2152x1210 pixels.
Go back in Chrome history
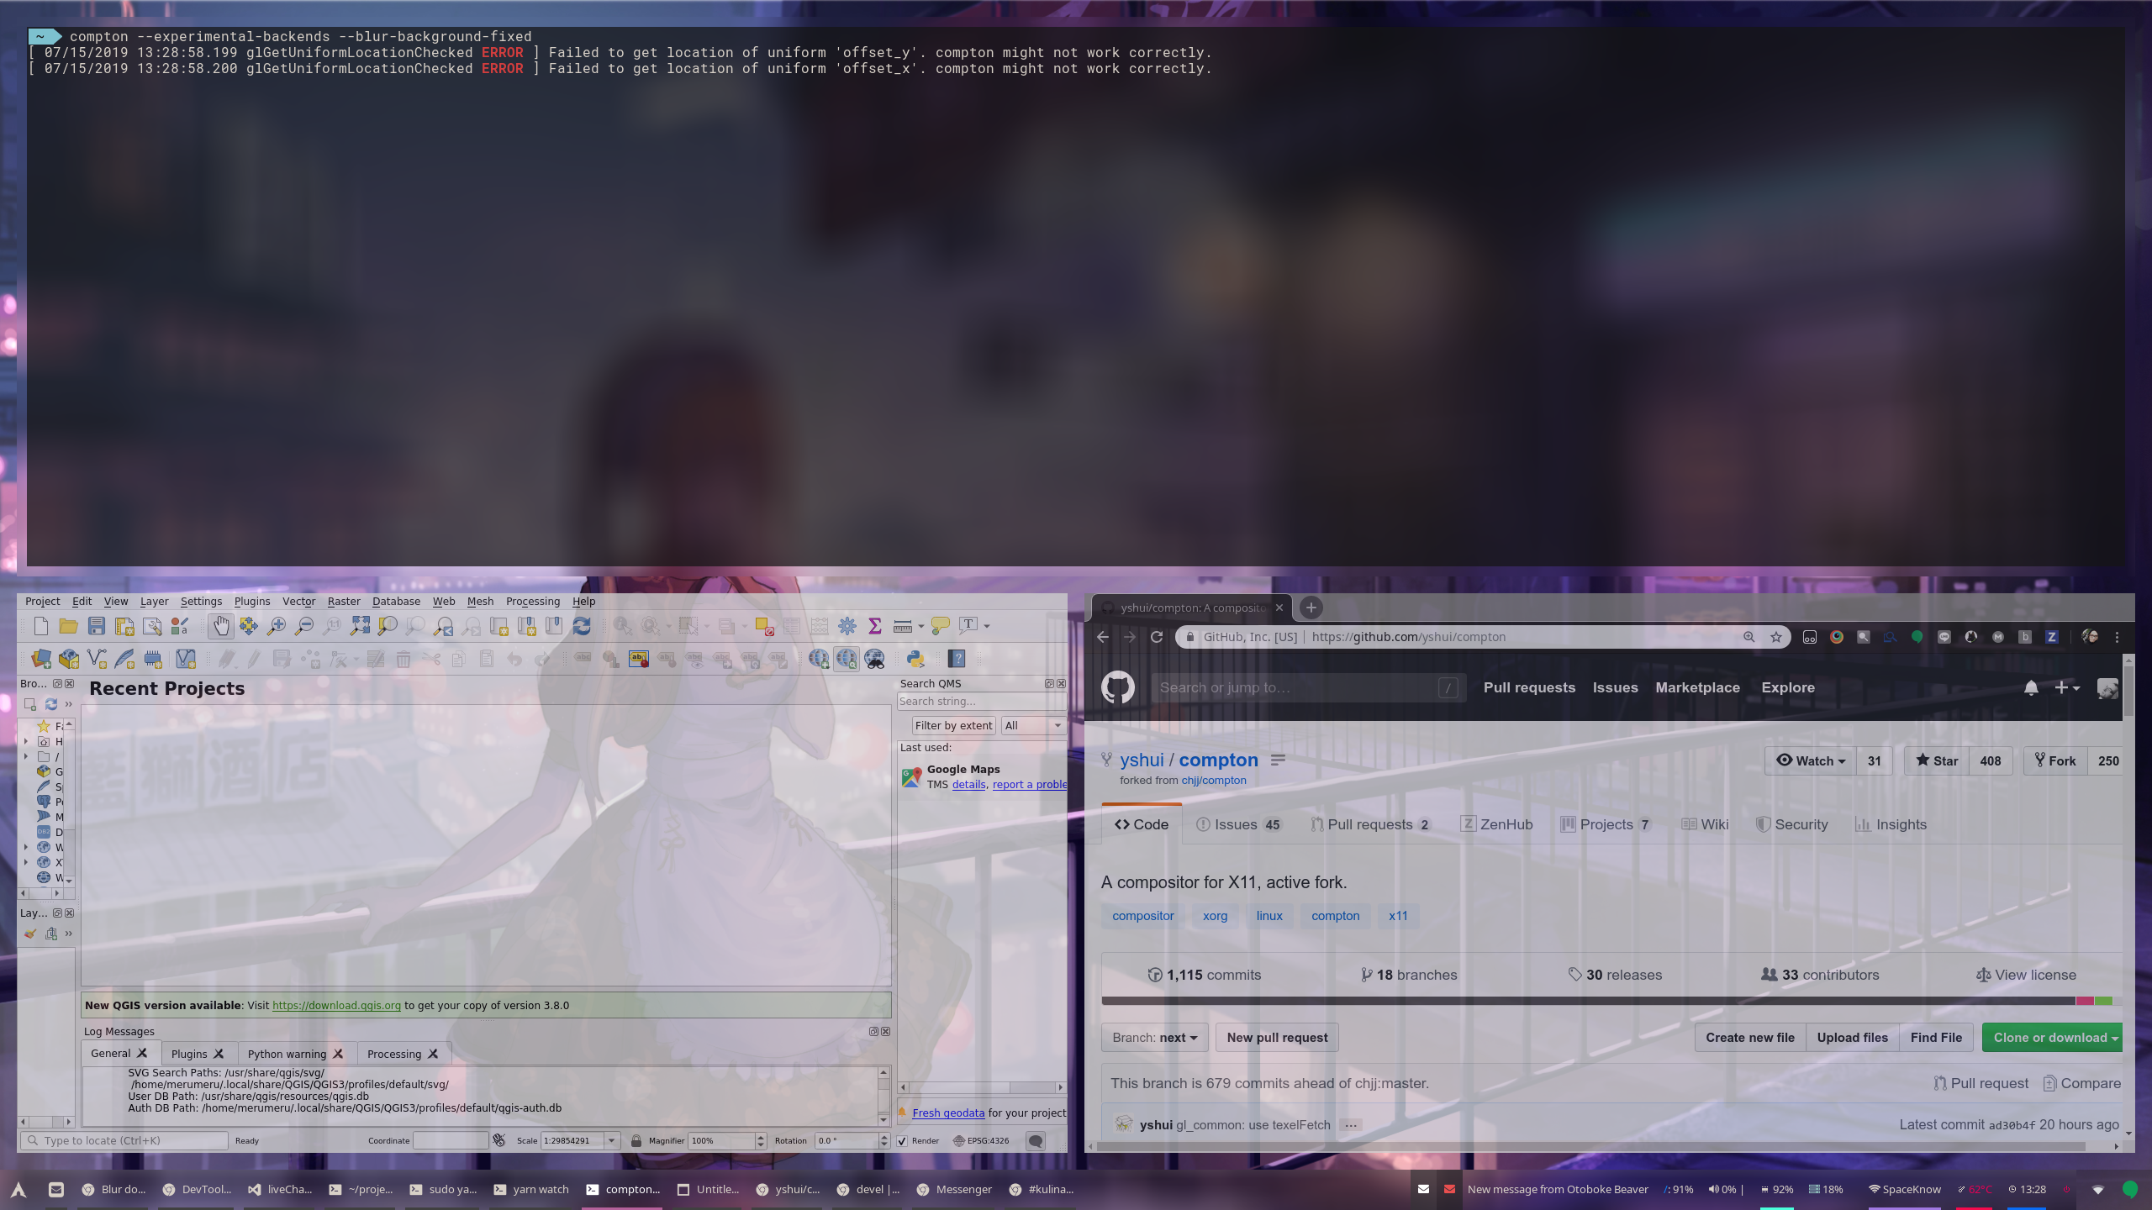(1103, 637)
